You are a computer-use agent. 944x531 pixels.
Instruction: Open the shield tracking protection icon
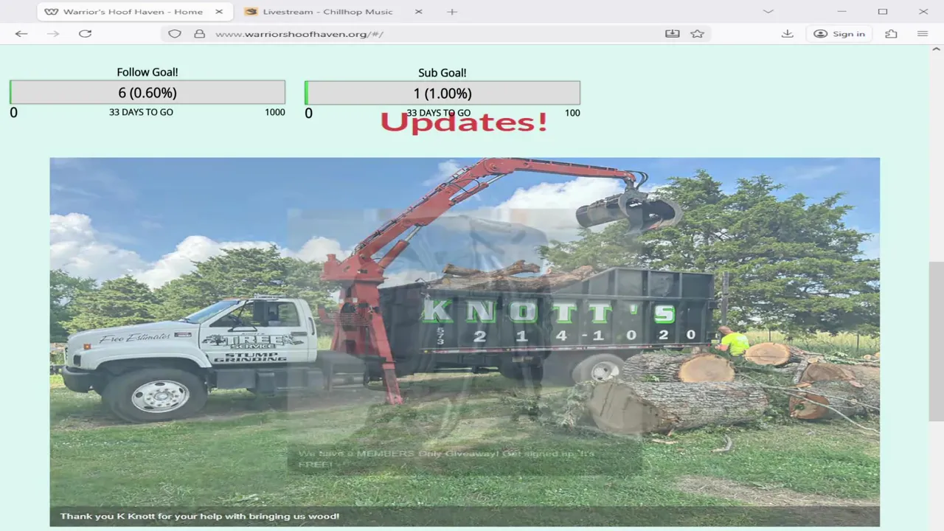tap(175, 34)
